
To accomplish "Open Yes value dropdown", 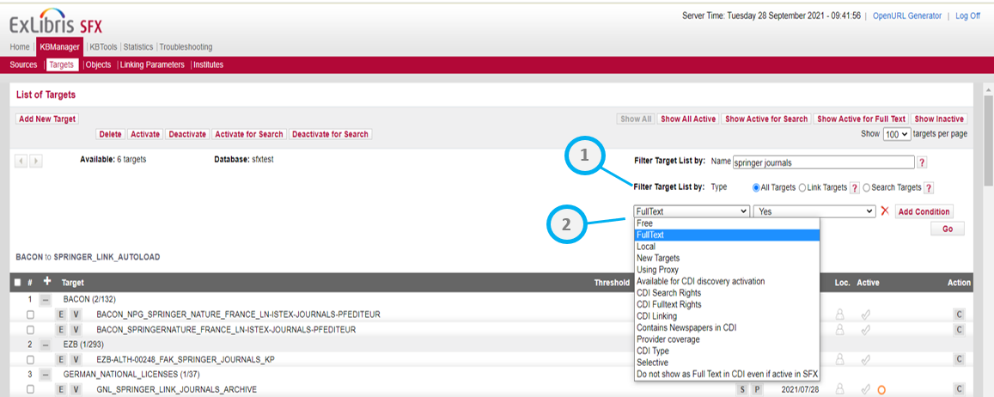I will pos(814,211).
